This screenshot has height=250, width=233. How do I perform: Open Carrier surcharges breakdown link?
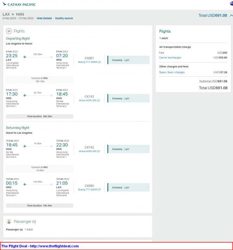(x=170, y=58)
